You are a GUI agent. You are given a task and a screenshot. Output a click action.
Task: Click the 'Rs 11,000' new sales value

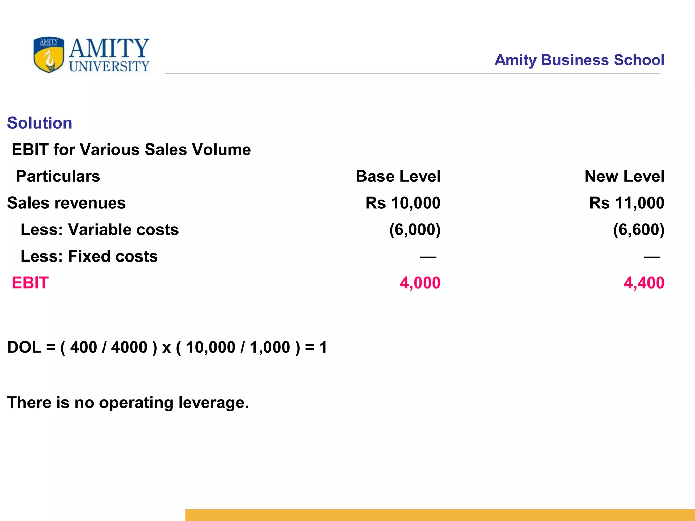coord(627,203)
